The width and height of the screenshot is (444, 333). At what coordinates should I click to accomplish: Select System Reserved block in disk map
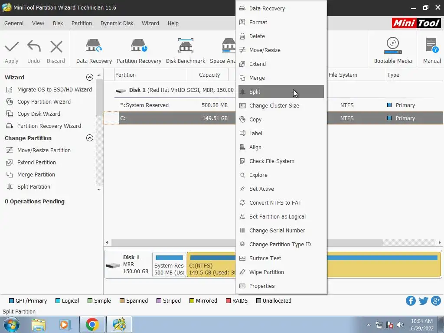coord(170,264)
